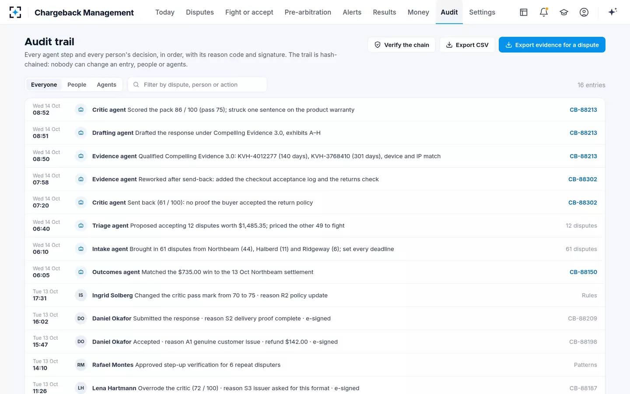Open the Alerts tab
This screenshot has width=630, height=394.
coord(352,12)
